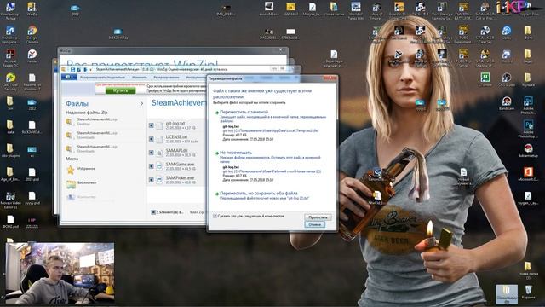Screen dimensions: 545x307
Task: Select 'Program Files' folder on desktop
Action: point(528,9)
